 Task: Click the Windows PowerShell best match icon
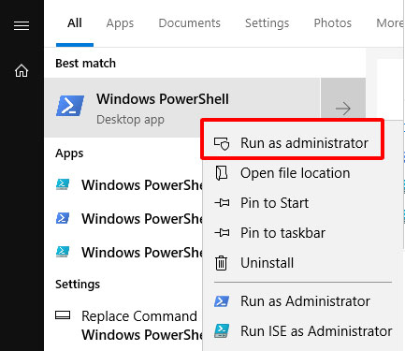click(x=70, y=106)
